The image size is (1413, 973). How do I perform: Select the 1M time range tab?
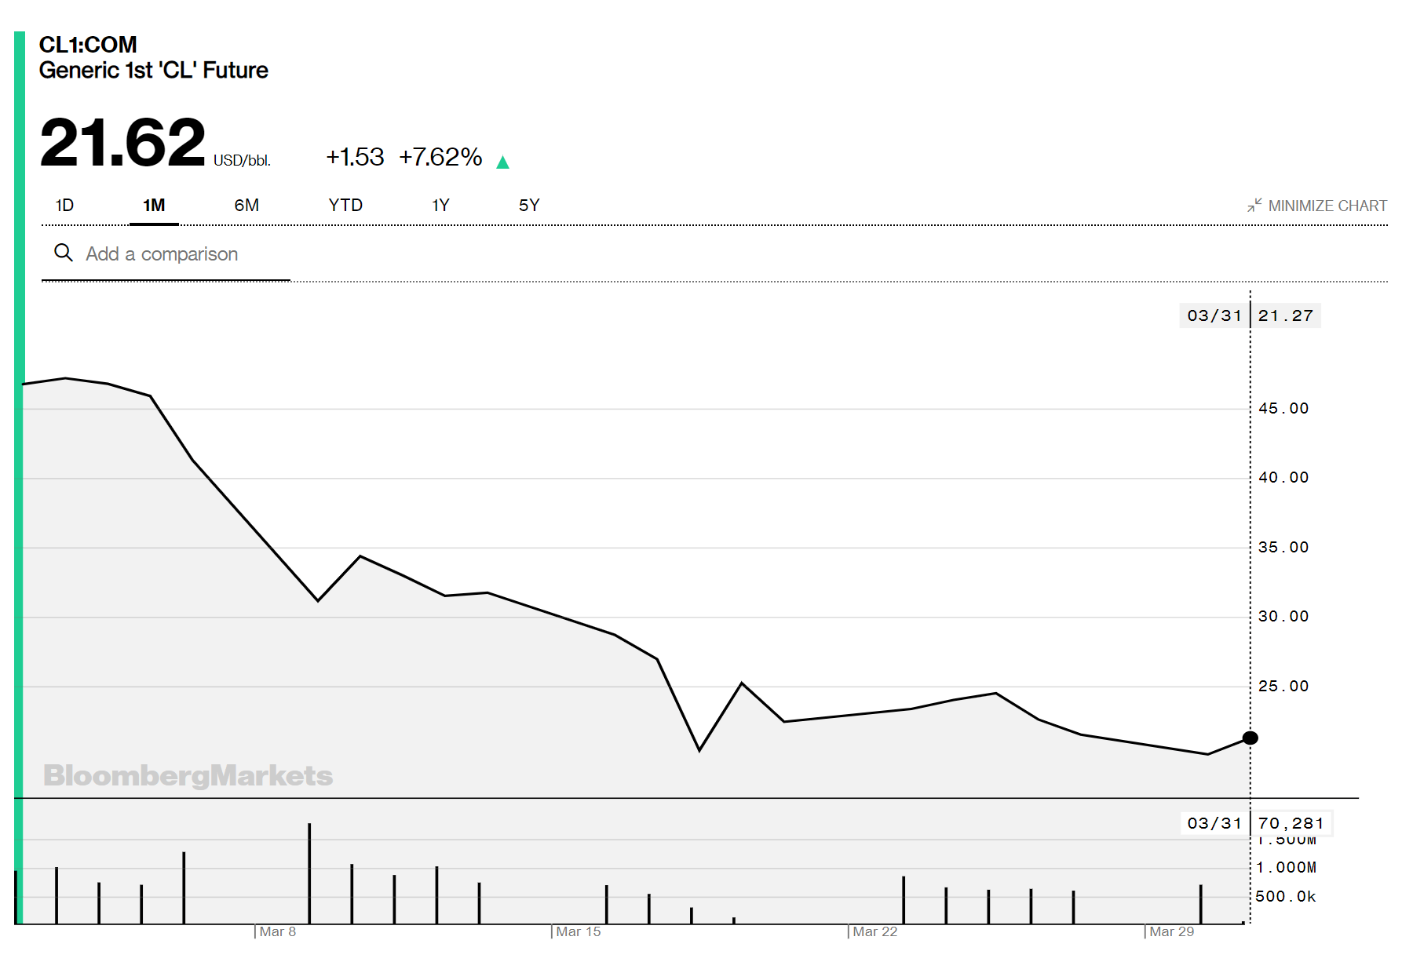tap(154, 206)
